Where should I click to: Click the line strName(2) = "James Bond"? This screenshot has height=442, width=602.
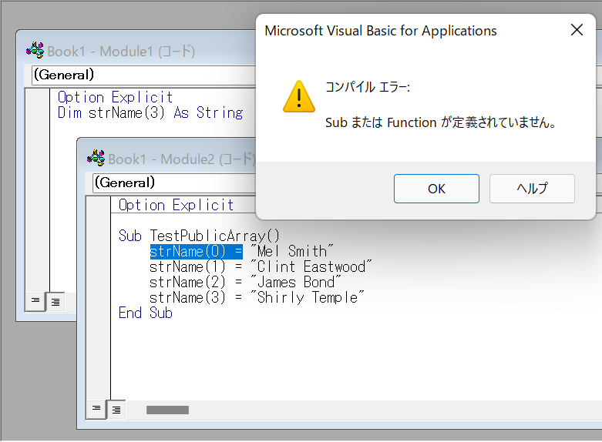(x=245, y=282)
